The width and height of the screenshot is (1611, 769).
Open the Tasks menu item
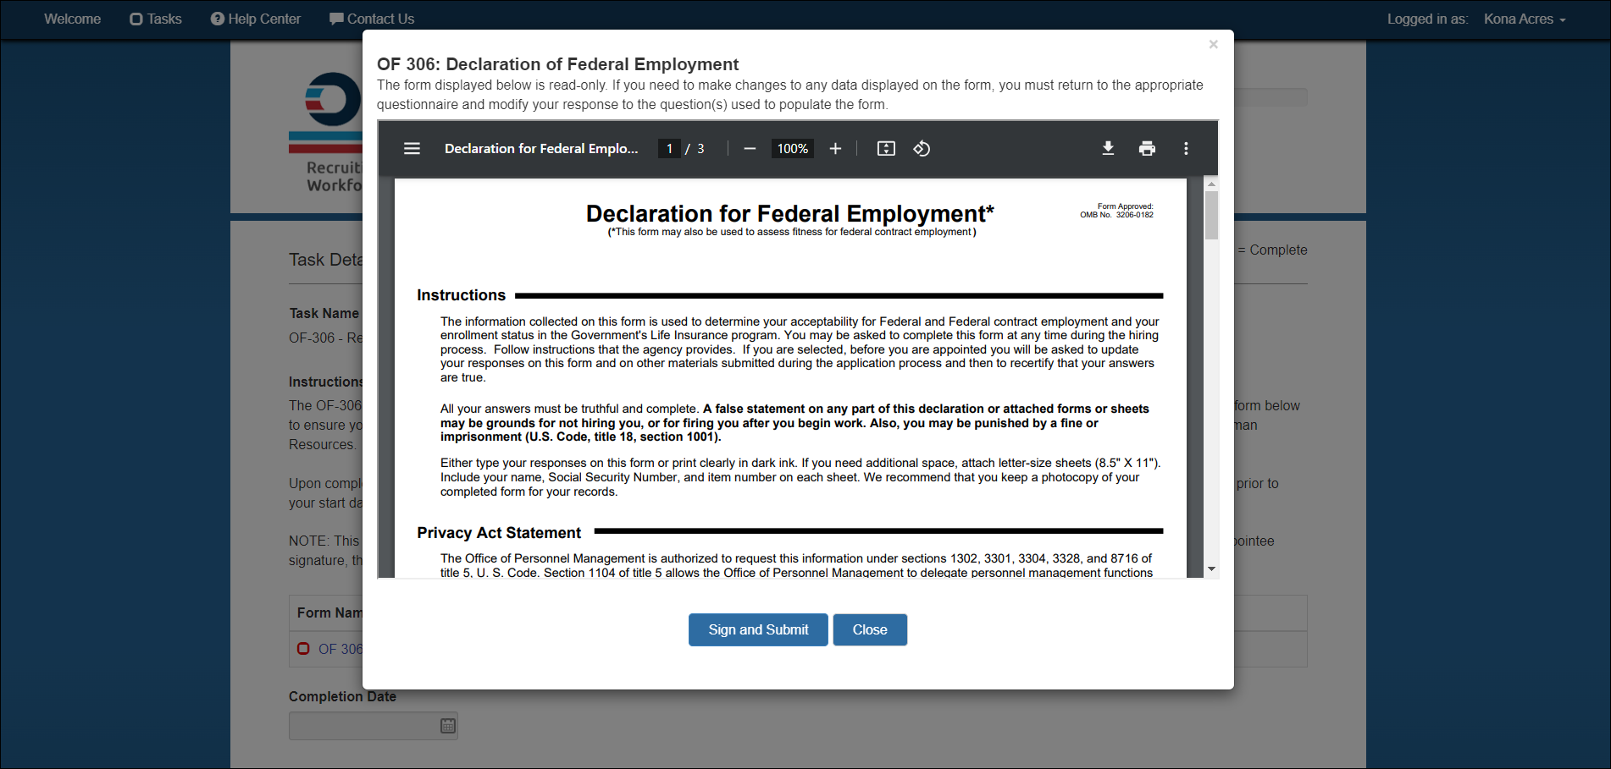pos(156,19)
